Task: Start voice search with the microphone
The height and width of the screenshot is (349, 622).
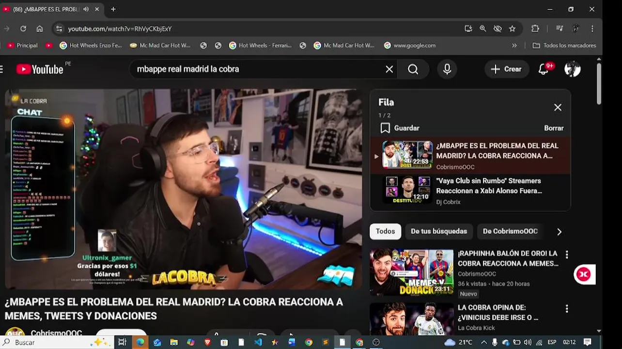Action: 447,69
